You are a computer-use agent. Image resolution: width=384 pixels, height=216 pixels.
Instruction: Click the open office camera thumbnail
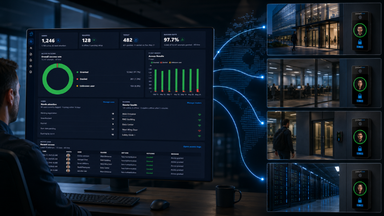(x=303, y=83)
